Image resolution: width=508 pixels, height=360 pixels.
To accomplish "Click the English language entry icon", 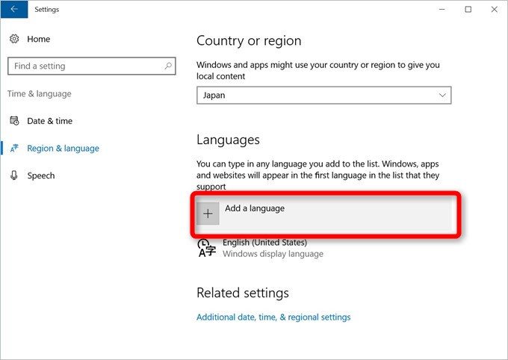I will (x=207, y=248).
